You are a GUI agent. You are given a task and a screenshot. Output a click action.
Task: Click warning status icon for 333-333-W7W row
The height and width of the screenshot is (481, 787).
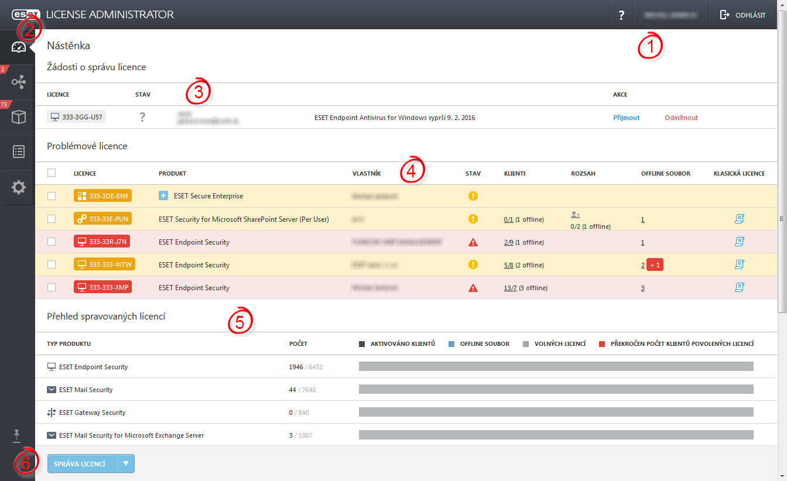473,264
